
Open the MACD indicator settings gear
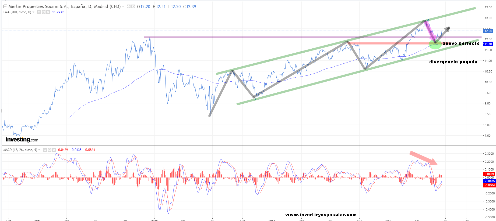pyautogui.click(x=50, y=150)
